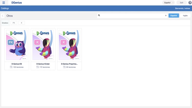Filter by grade K

tap(22, 23)
